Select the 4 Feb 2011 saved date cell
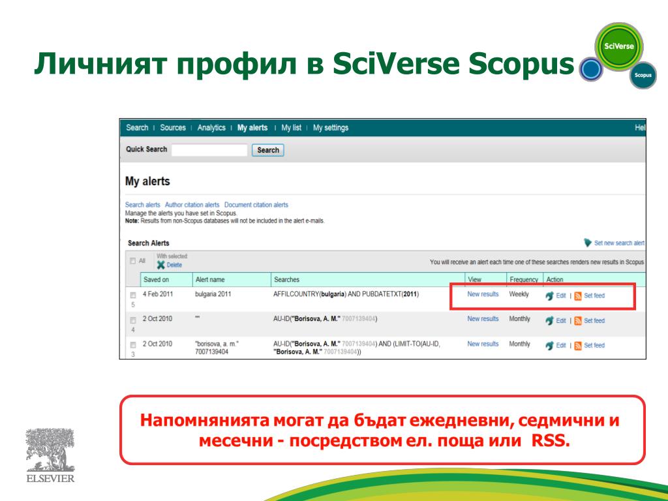668x501 pixels. coord(158,294)
